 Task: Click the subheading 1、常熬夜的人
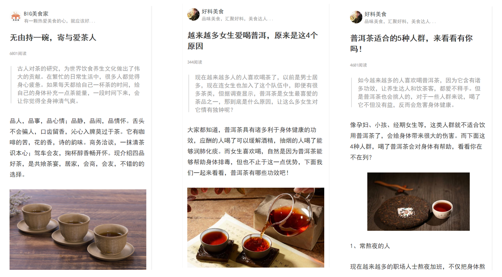[x=370, y=246]
